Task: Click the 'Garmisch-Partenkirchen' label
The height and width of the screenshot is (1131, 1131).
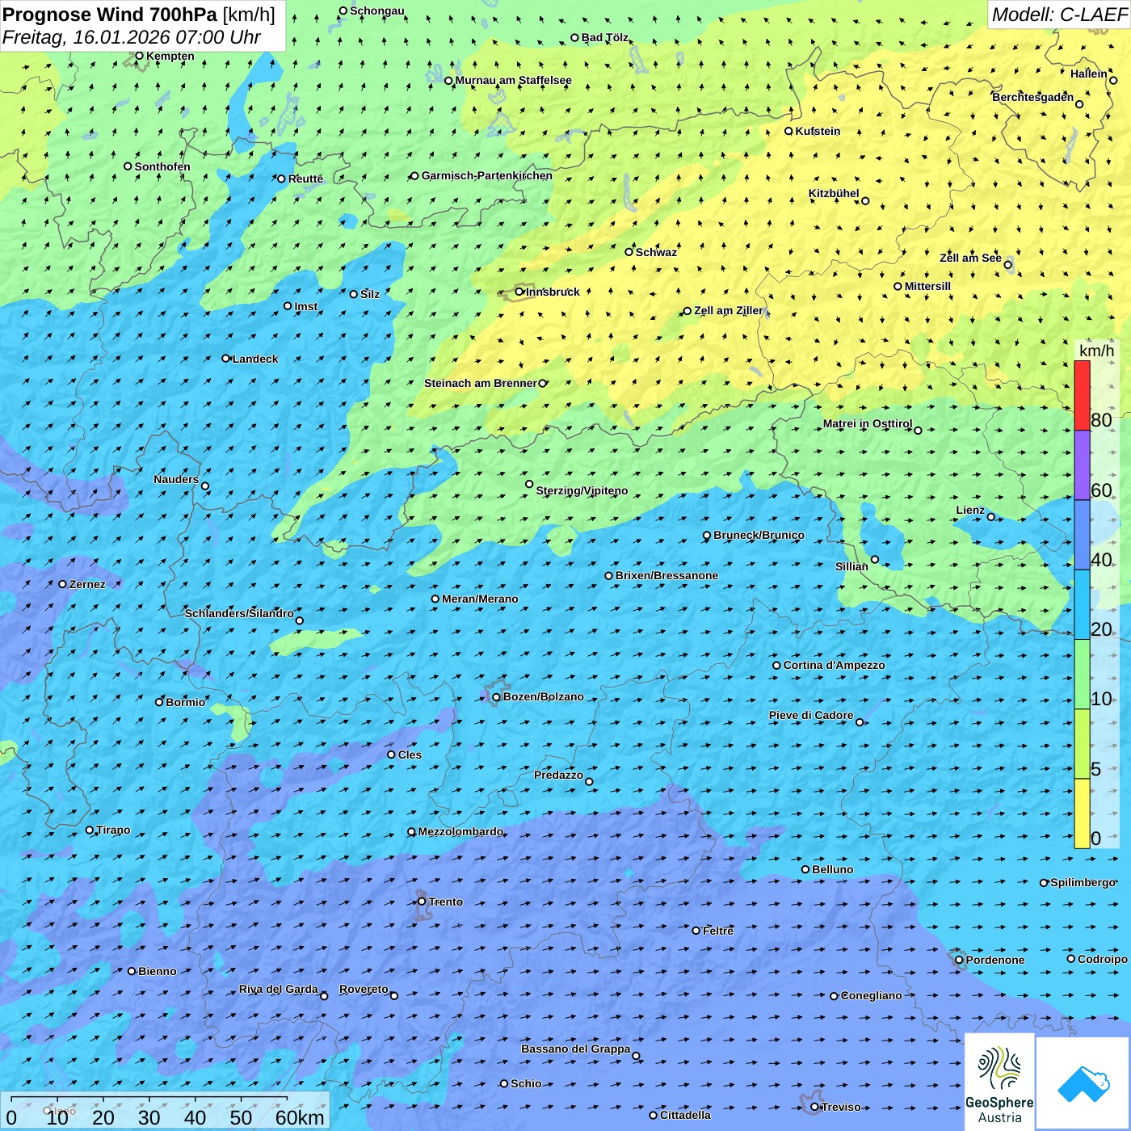Action: (x=487, y=175)
